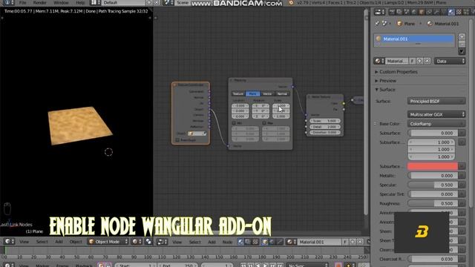Open Texture properties tab
The width and height of the screenshot is (475, 267).
coord(459,12)
